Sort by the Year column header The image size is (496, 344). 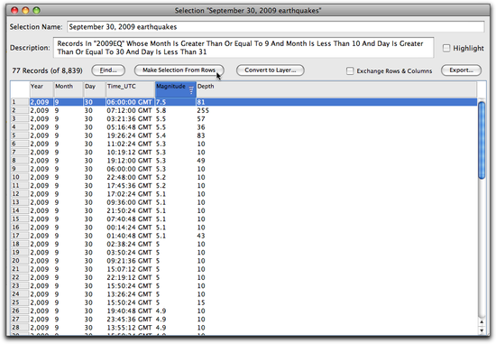pyautogui.click(x=41, y=89)
